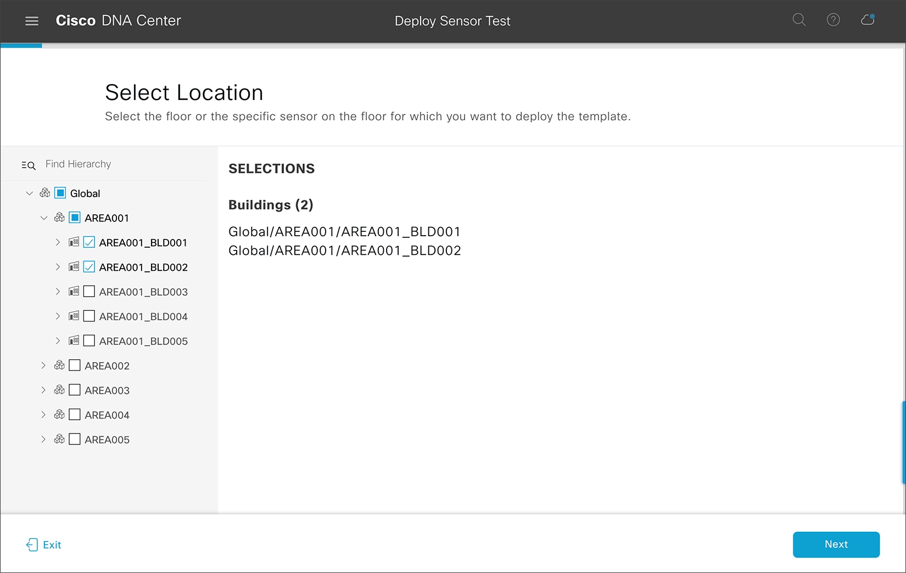This screenshot has width=906, height=573.
Task: Click the Exit door icon
Action: click(32, 544)
